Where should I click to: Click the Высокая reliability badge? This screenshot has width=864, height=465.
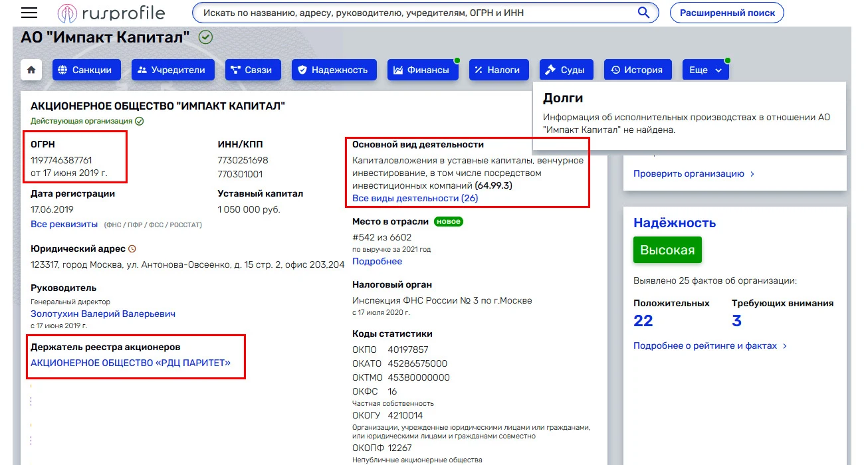point(667,250)
